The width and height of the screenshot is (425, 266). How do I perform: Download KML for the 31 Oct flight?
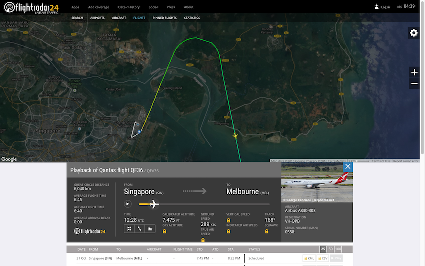coord(309,258)
